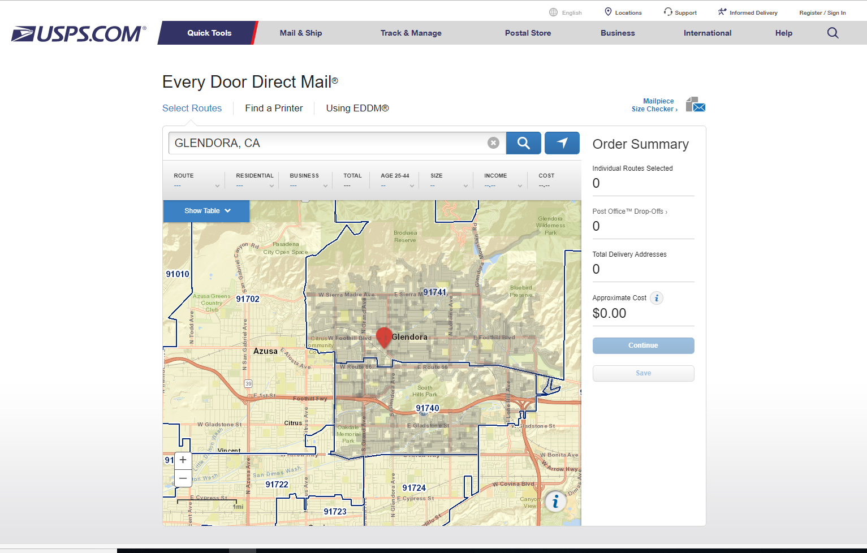Click ZIP code 91010 on the map
The height and width of the screenshot is (553, 867).
(x=178, y=274)
